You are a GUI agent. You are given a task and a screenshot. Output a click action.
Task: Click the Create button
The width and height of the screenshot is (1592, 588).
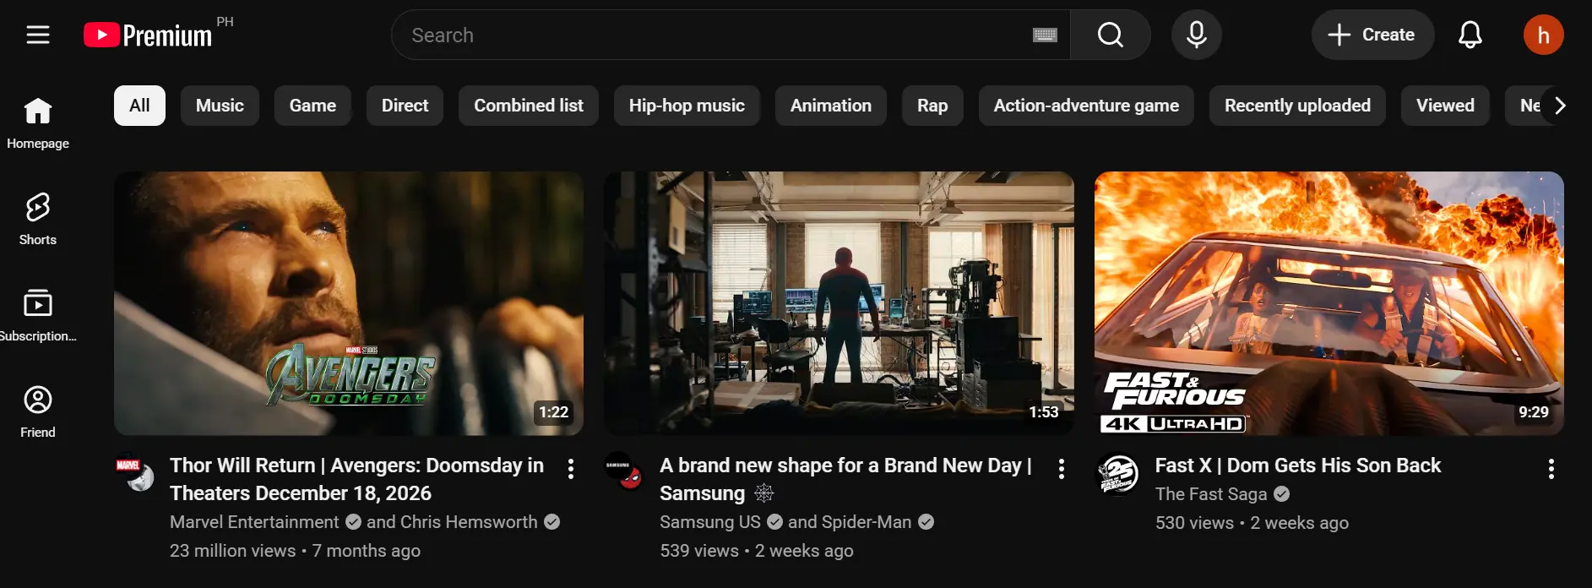pos(1372,35)
